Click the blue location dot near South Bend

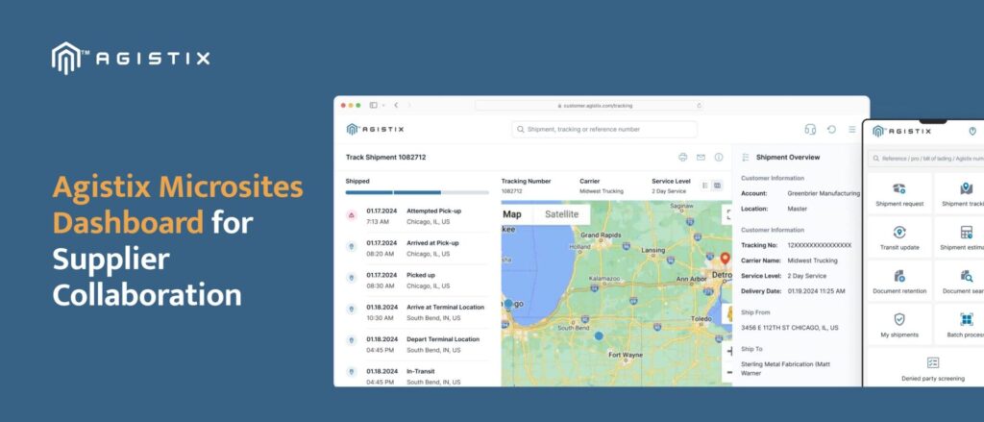point(599,336)
